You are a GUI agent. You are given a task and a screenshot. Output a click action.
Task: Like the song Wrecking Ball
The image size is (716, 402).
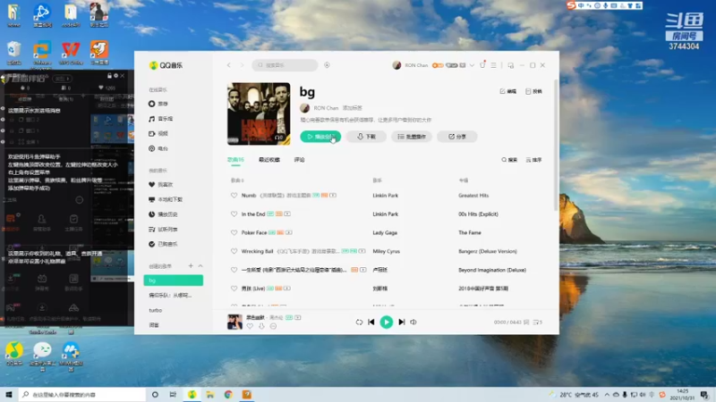[234, 251]
